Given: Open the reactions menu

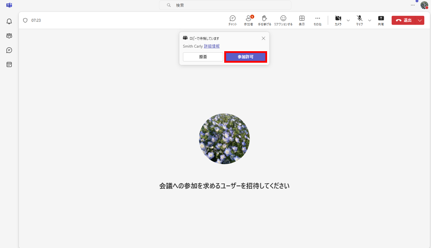Looking at the screenshot, I should pyautogui.click(x=283, y=20).
